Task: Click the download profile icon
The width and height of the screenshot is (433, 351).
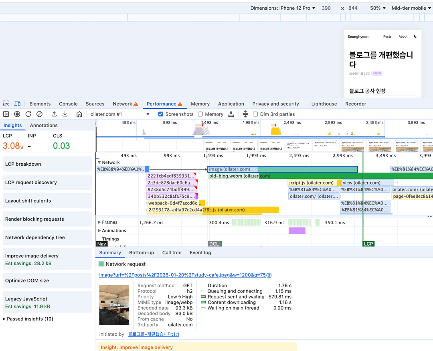Action: [65, 114]
